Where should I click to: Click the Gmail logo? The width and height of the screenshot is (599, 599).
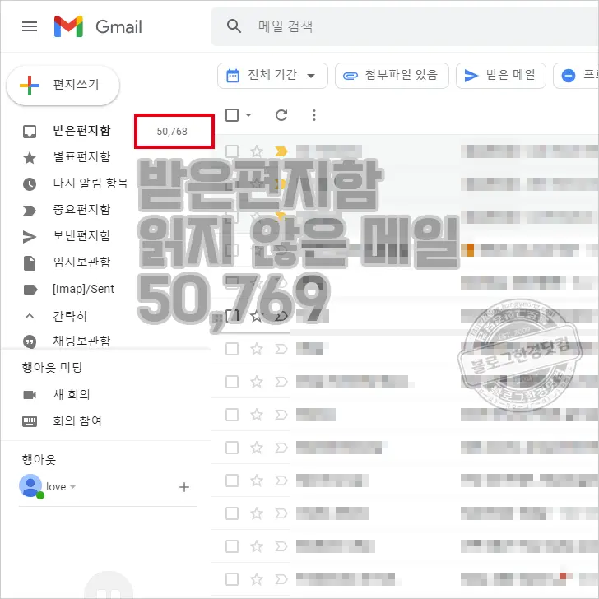point(98,26)
